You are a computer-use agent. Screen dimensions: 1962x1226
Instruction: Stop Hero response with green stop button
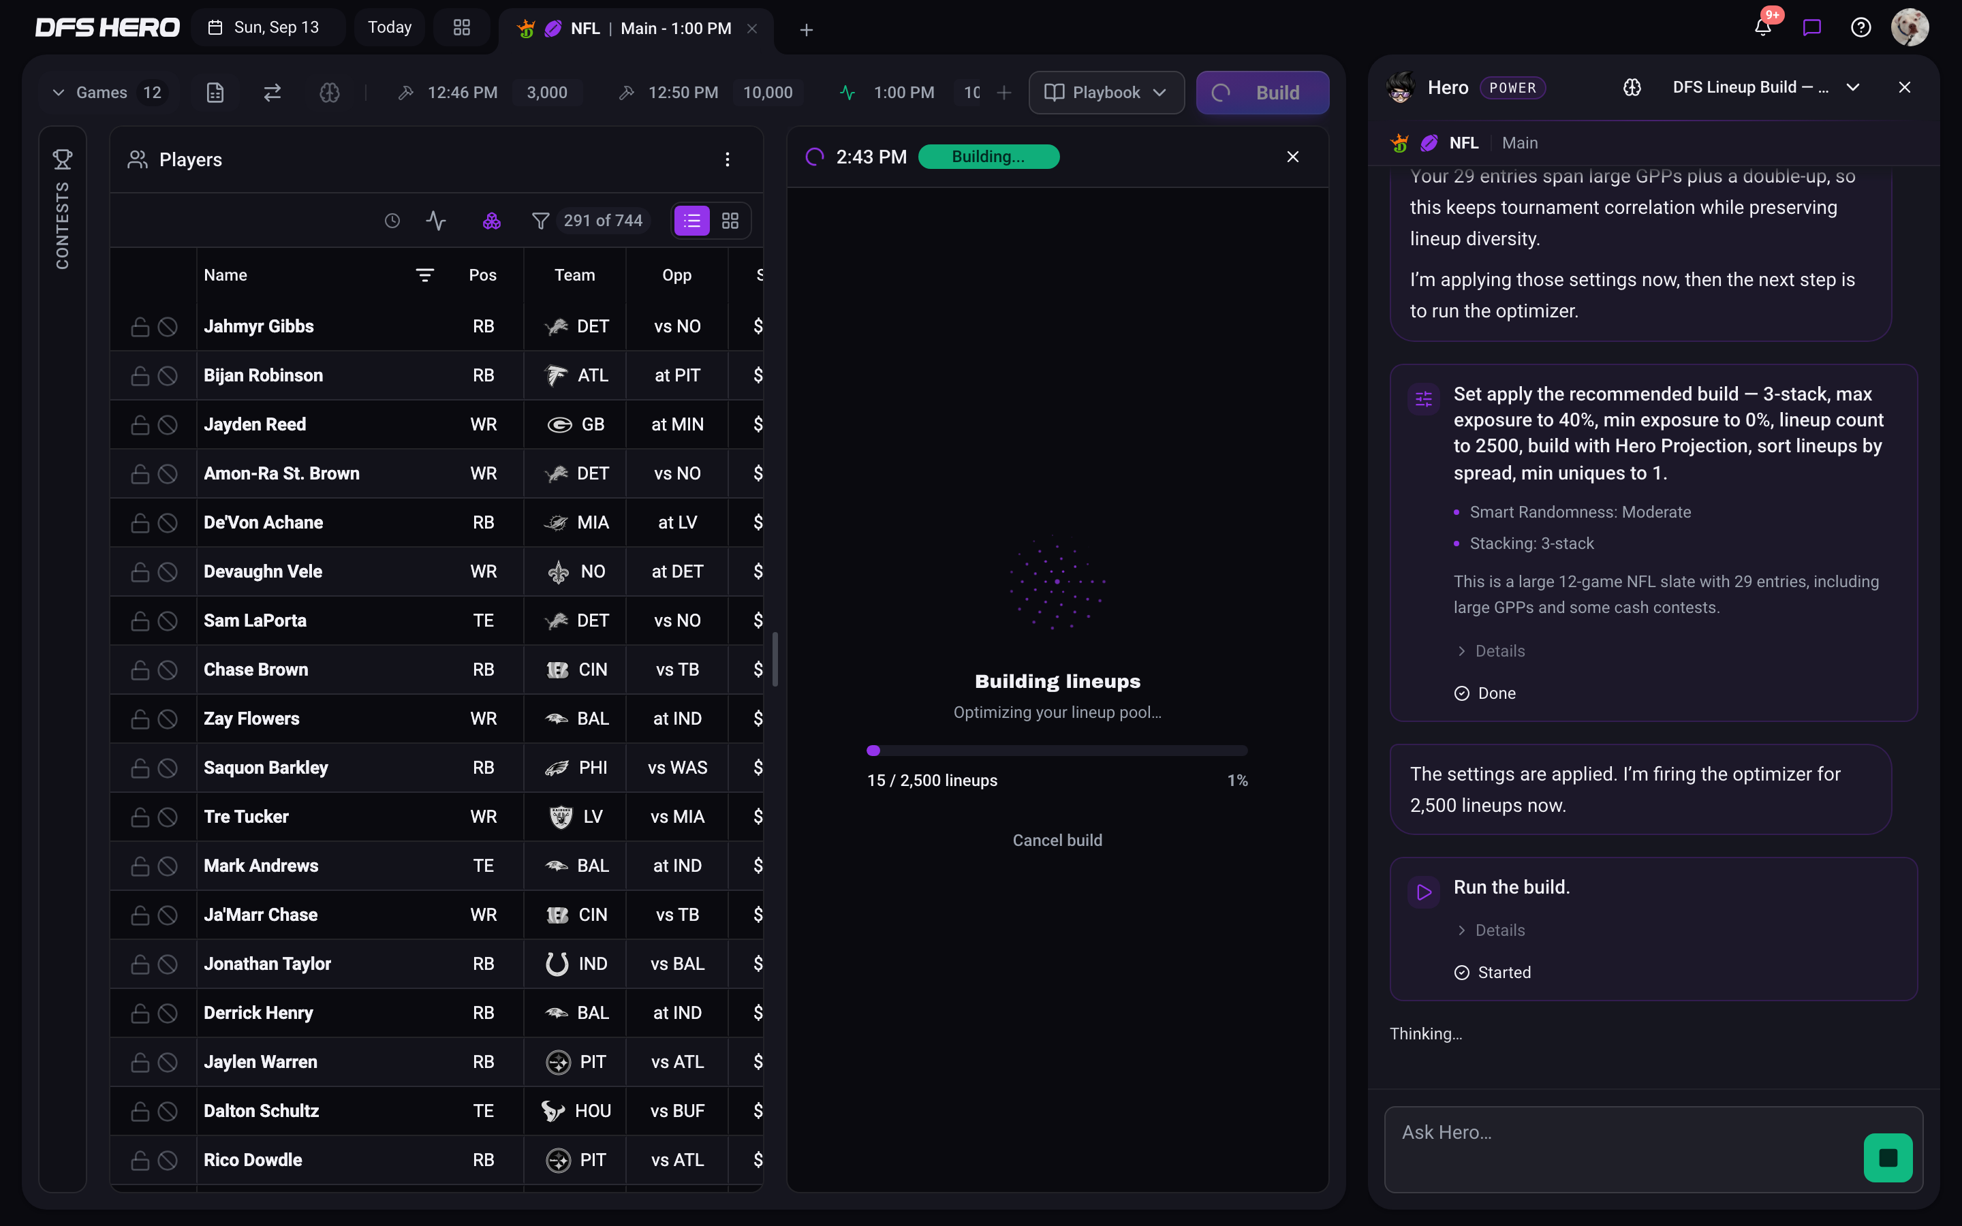tap(1888, 1157)
